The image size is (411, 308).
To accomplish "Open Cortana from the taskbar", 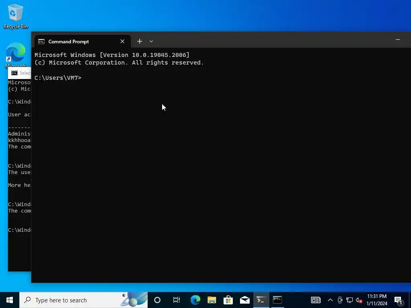I will pyautogui.click(x=157, y=300).
